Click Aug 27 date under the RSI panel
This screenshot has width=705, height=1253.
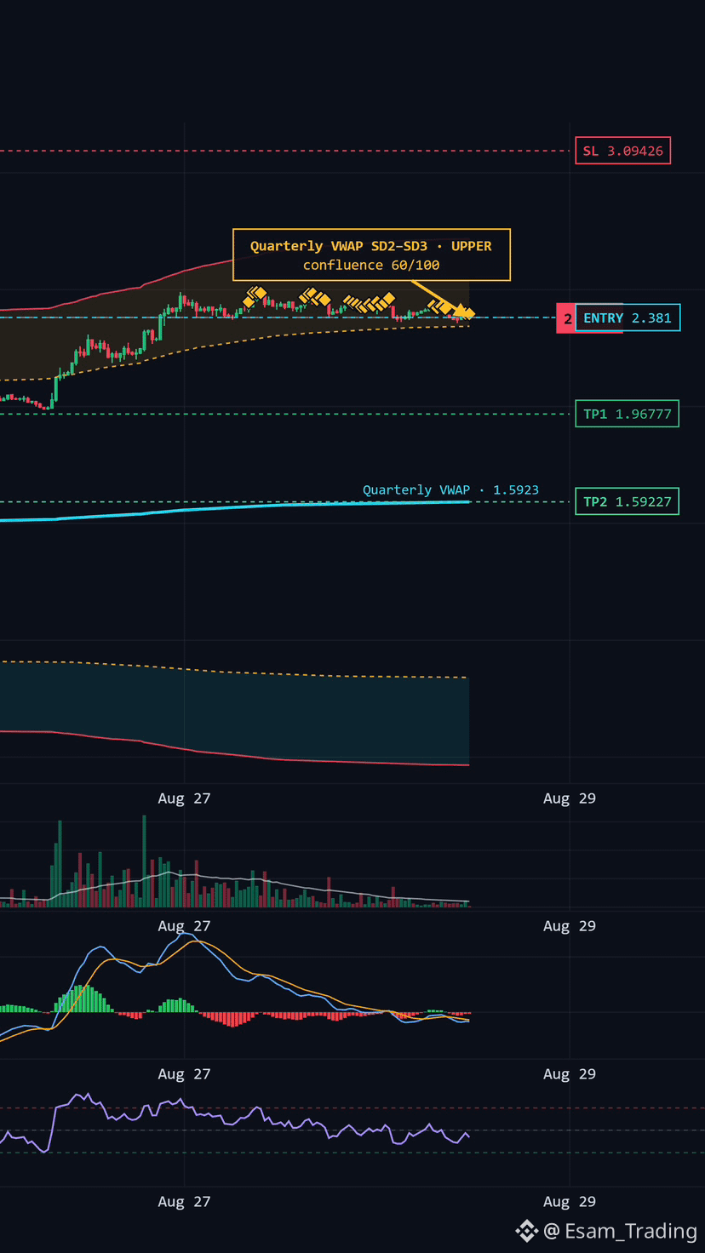(x=184, y=1202)
